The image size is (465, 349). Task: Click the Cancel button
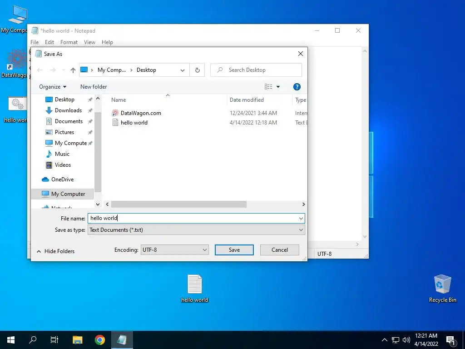click(280, 250)
